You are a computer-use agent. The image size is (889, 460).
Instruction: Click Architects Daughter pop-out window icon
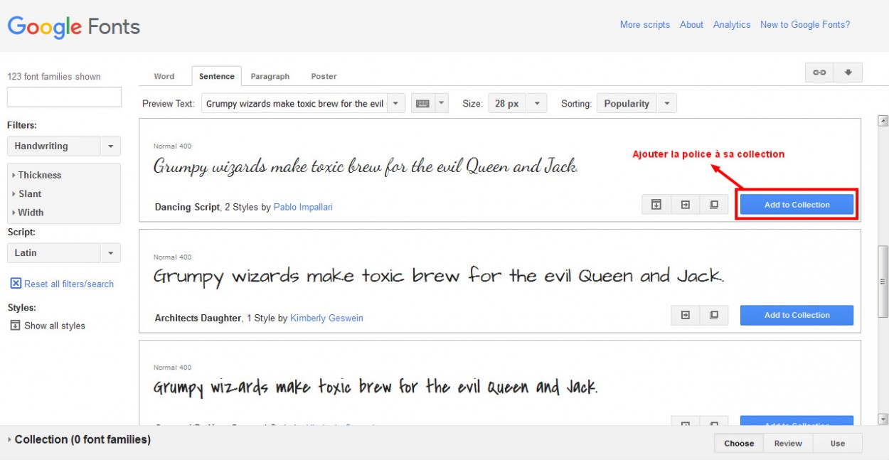click(713, 315)
